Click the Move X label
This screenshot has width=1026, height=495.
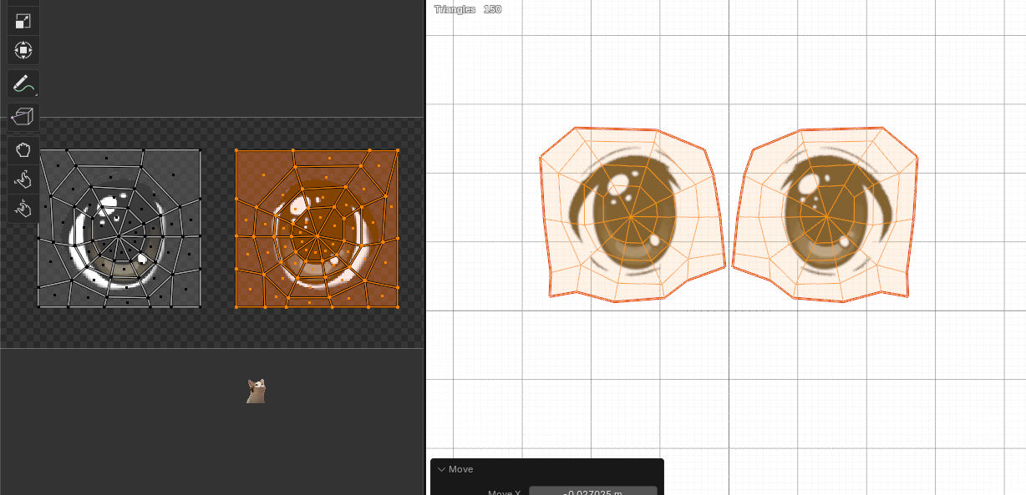pyautogui.click(x=505, y=492)
